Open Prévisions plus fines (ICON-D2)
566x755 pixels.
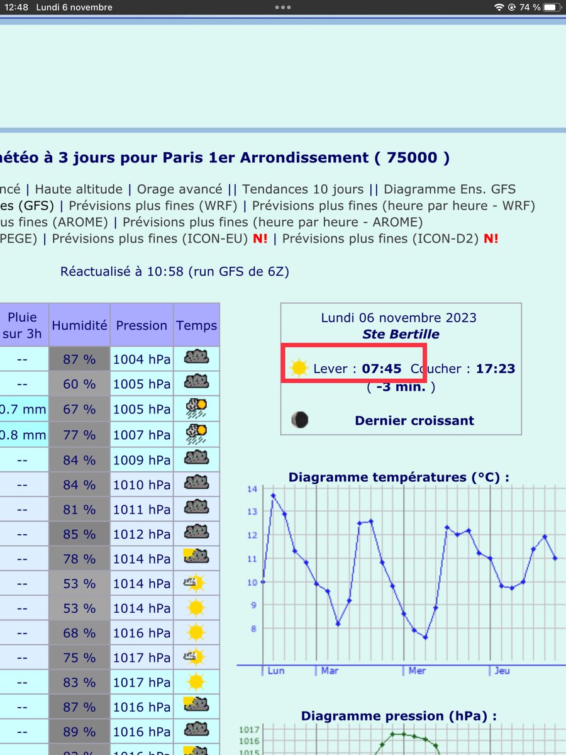[x=381, y=238]
